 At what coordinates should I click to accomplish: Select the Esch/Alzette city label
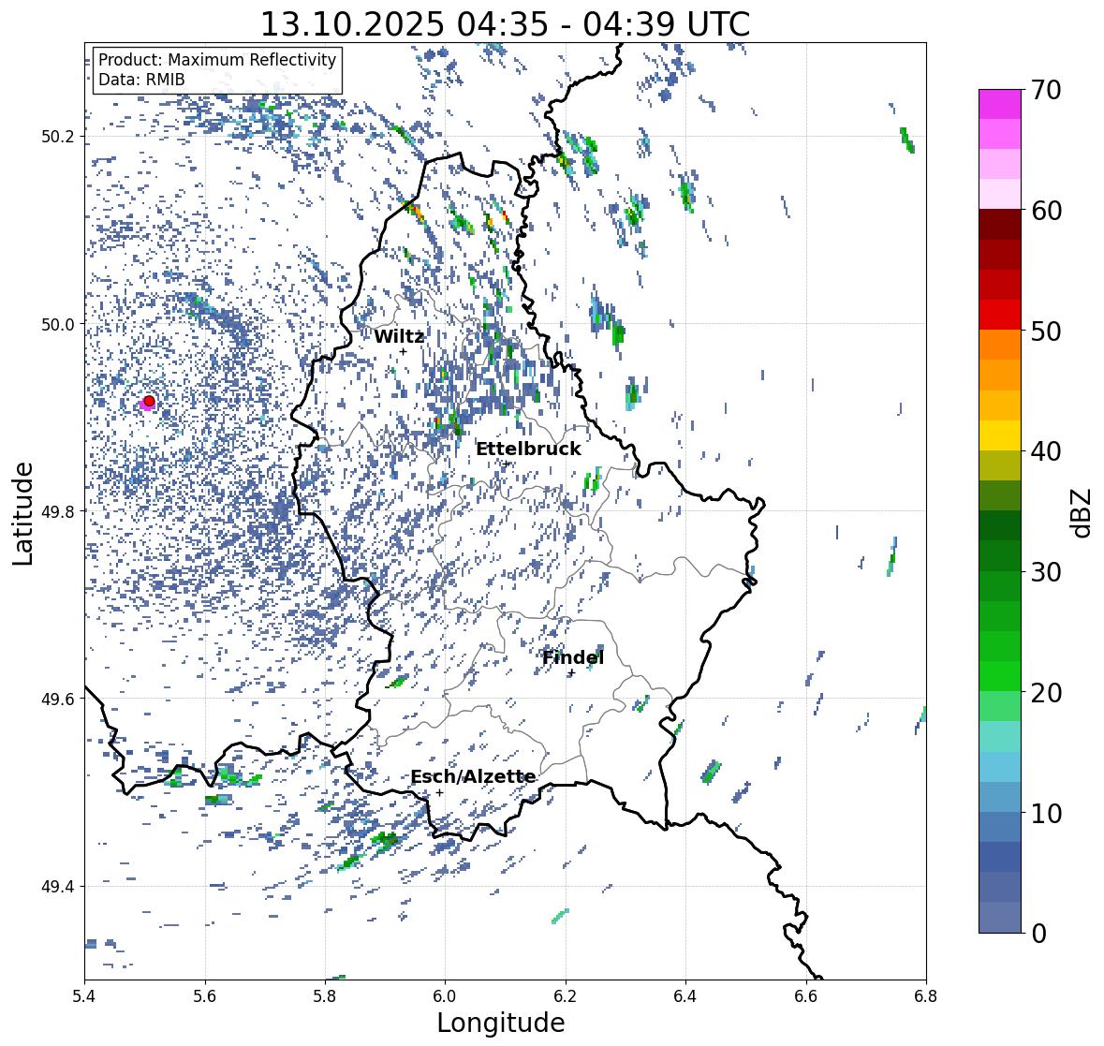coord(473,776)
